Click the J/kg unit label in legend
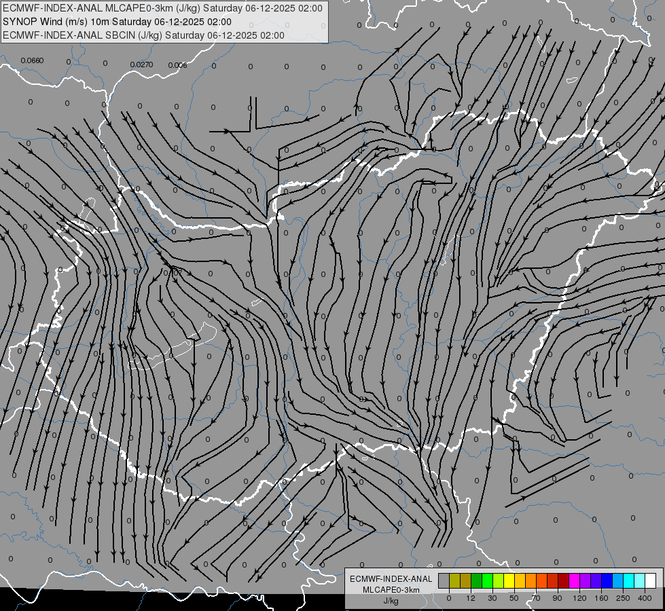The image size is (665, 611). (x=391, y=601)
